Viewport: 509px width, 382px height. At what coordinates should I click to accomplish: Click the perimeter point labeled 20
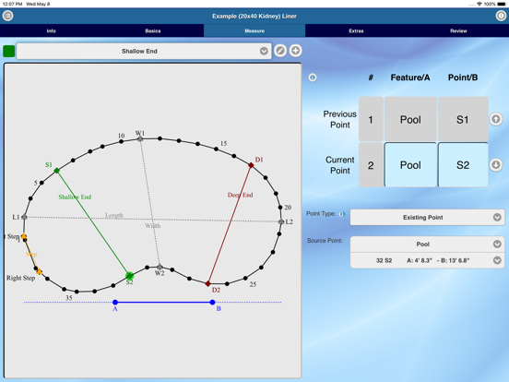point(280,207)
